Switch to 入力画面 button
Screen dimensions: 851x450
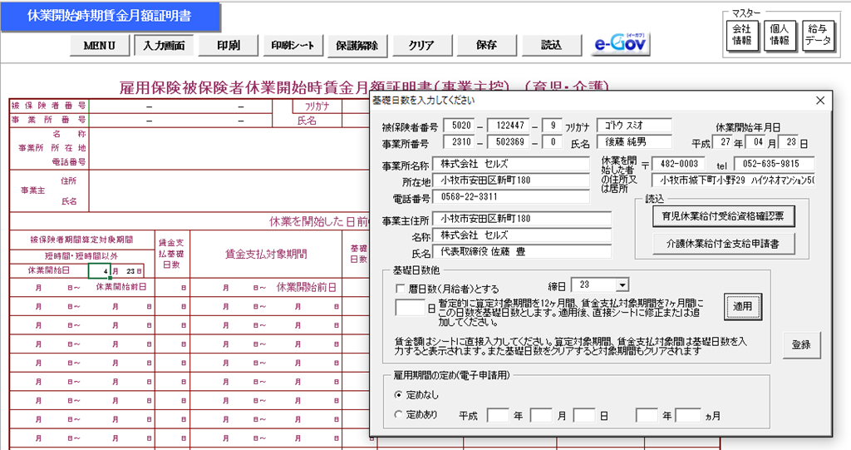pyautogui.click(x=164, y=46)
